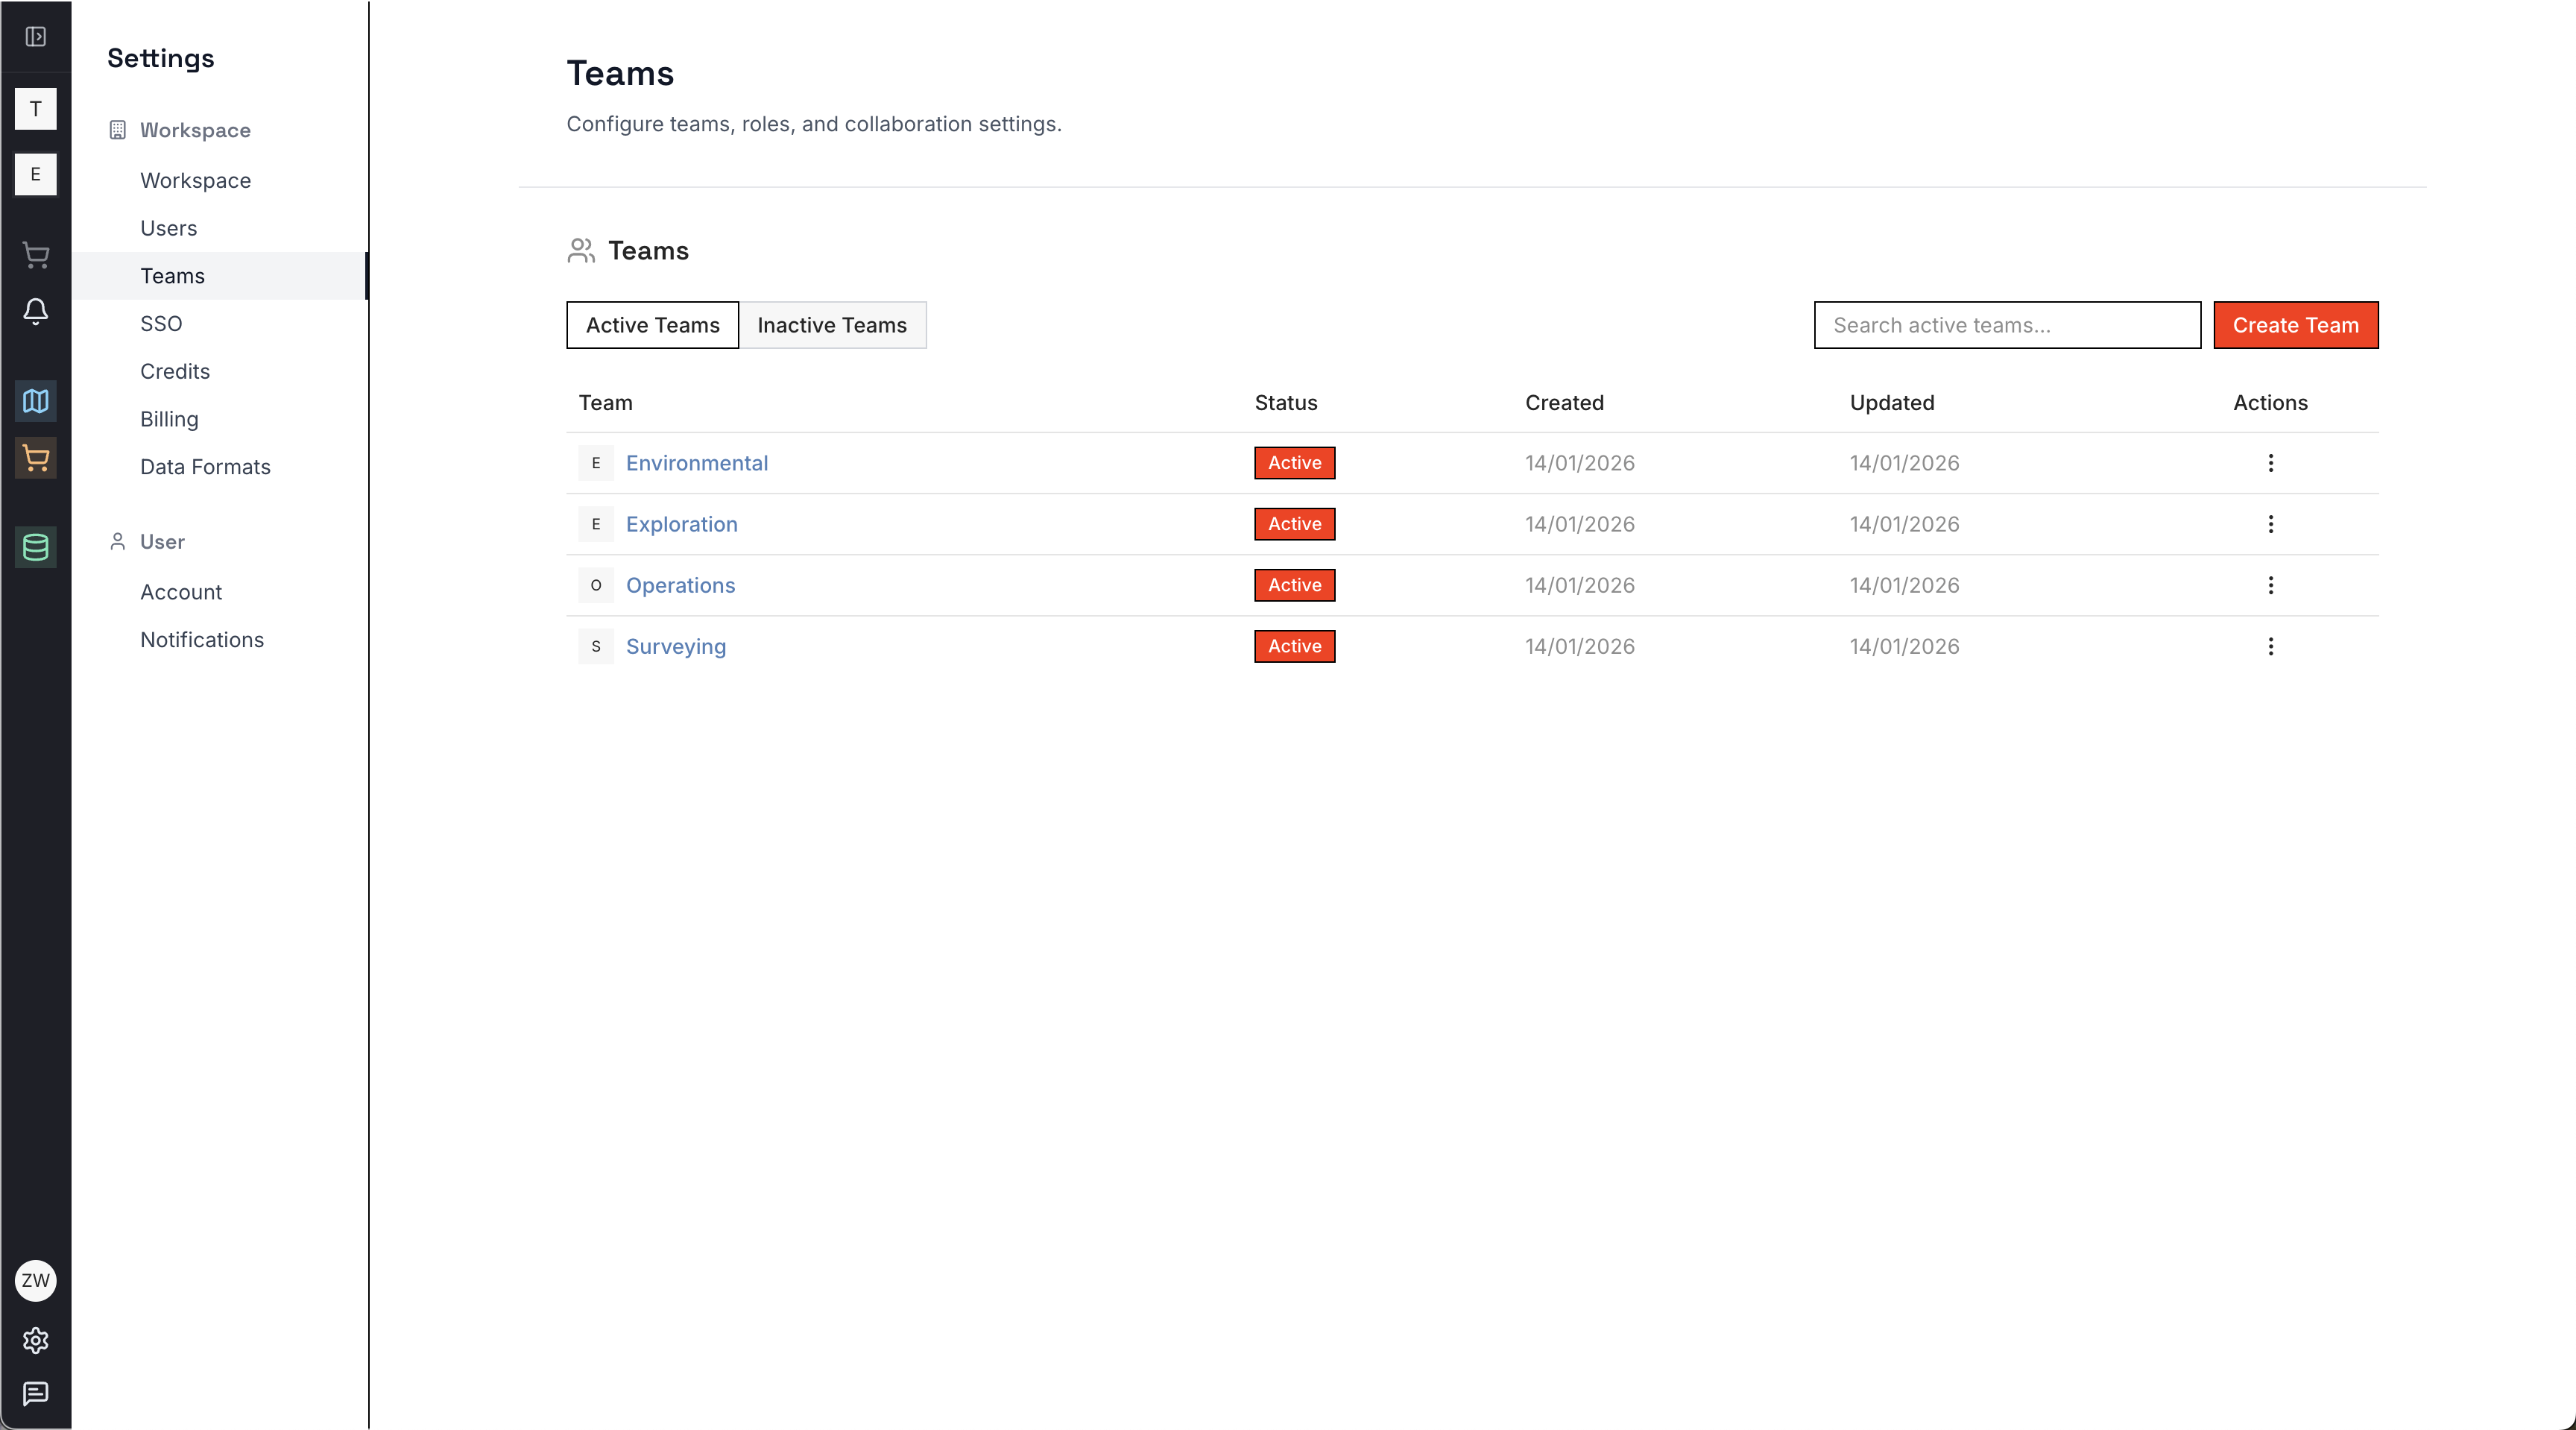Click the gray shopping cart sidebar icon

pos(35,256)
